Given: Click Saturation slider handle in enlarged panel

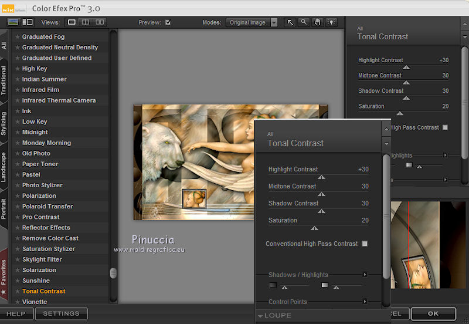Looking at the screenshot, I should coord(314,228).
